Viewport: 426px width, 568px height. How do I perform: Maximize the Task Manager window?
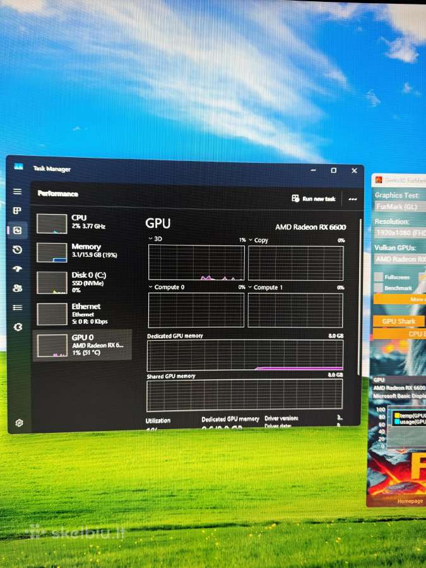coord(334,170)
